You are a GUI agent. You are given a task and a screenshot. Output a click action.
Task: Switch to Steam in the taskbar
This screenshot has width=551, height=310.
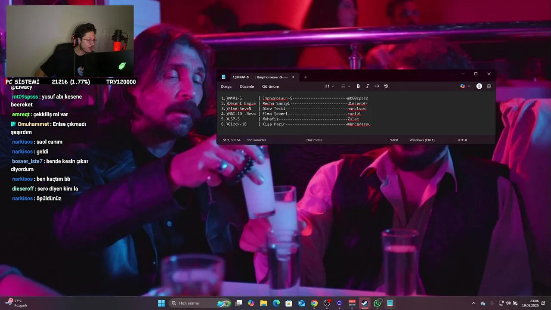point(365,303)
